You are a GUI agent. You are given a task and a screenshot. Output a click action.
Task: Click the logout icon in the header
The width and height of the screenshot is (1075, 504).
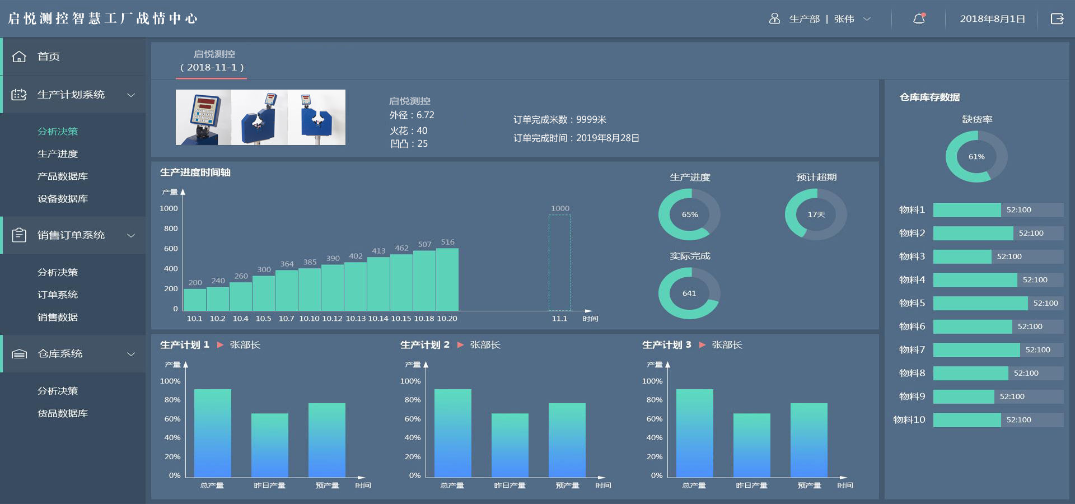click(x=1057, y=19)
